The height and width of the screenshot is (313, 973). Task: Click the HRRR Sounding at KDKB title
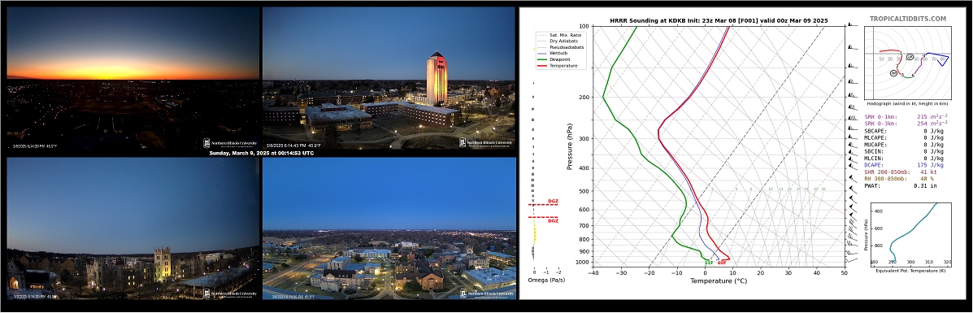[718, 20]
